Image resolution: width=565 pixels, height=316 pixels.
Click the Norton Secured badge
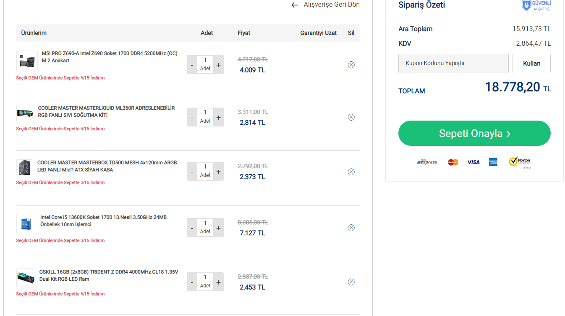tap(520, 162)
